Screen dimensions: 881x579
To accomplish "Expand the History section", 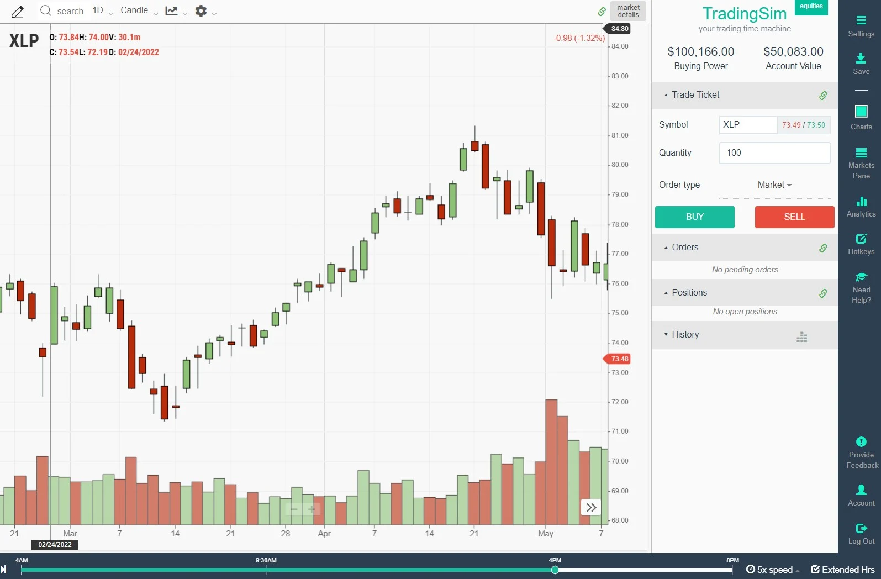I will pos(685,335).
